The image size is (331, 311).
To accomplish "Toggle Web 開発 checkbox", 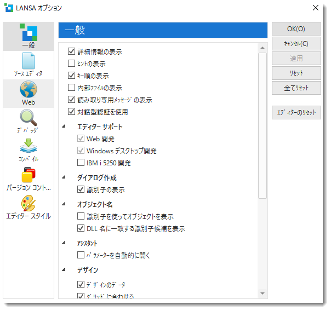I will [81, 139].
